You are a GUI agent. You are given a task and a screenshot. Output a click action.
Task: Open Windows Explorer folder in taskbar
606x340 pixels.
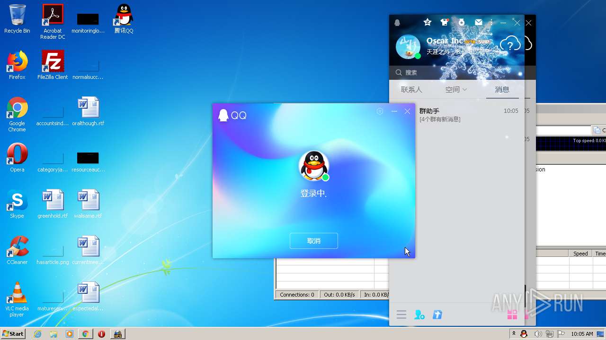click(x=53, y=334)
